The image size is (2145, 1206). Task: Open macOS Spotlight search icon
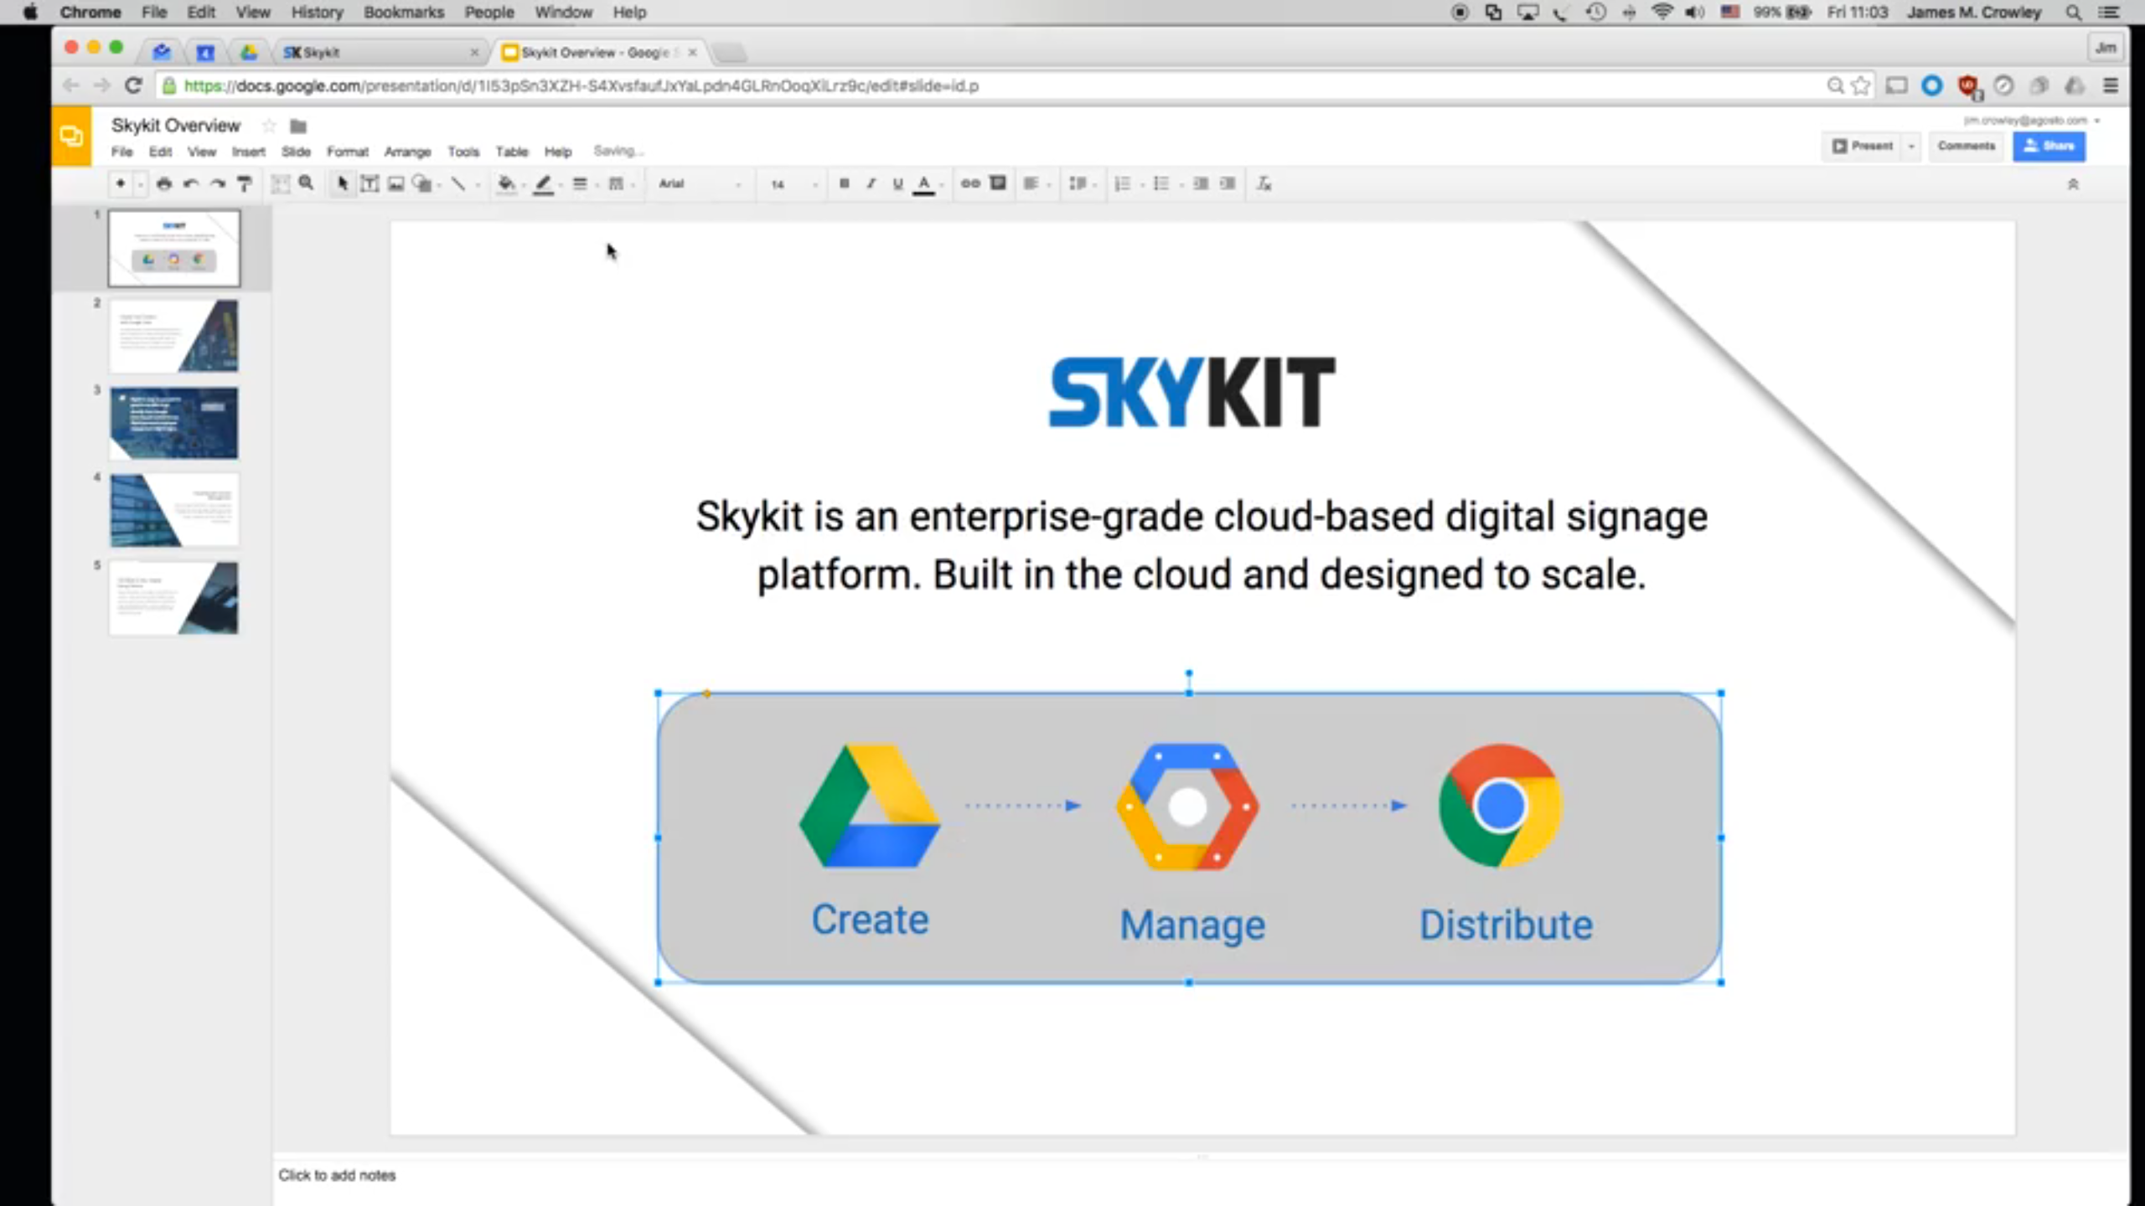click(x=2073, y=13)
